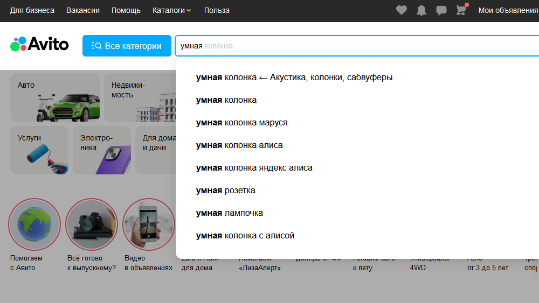Open favorites heart icon
539x303 pixels.
point(401,10)
